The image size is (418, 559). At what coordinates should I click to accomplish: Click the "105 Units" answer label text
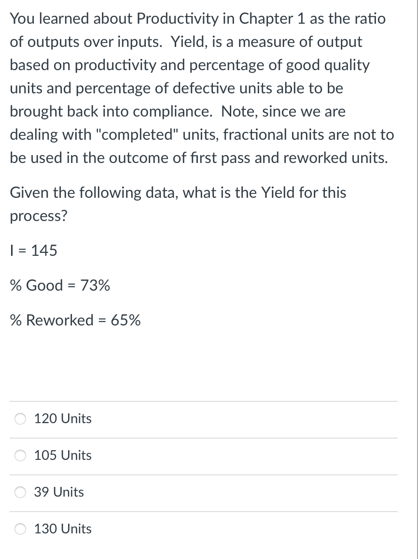tap(63, 456)
